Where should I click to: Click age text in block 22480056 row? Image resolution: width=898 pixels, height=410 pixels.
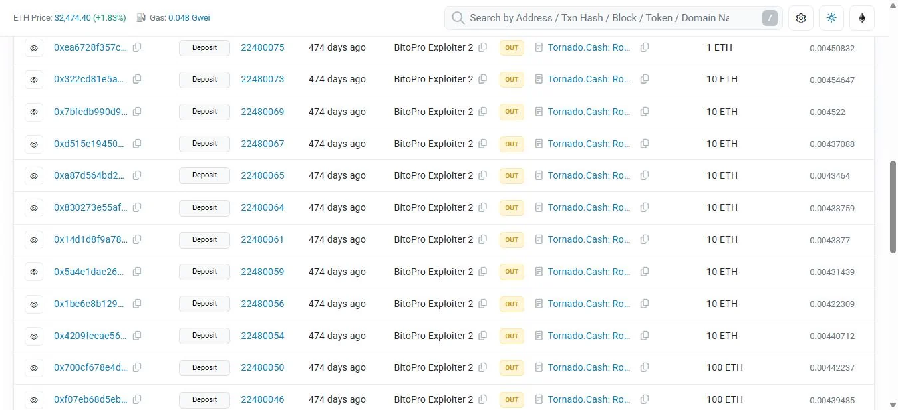coord(337,304)
